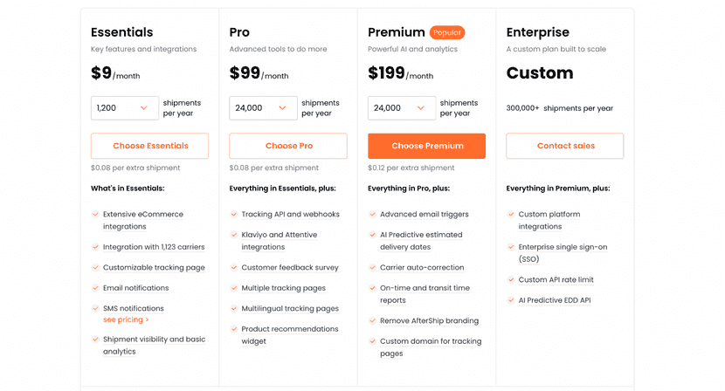Viewport: 725px width, 391px height.
Task: Open the Essentials shipments dropdown showing 1,200
Action: point(124,108)
